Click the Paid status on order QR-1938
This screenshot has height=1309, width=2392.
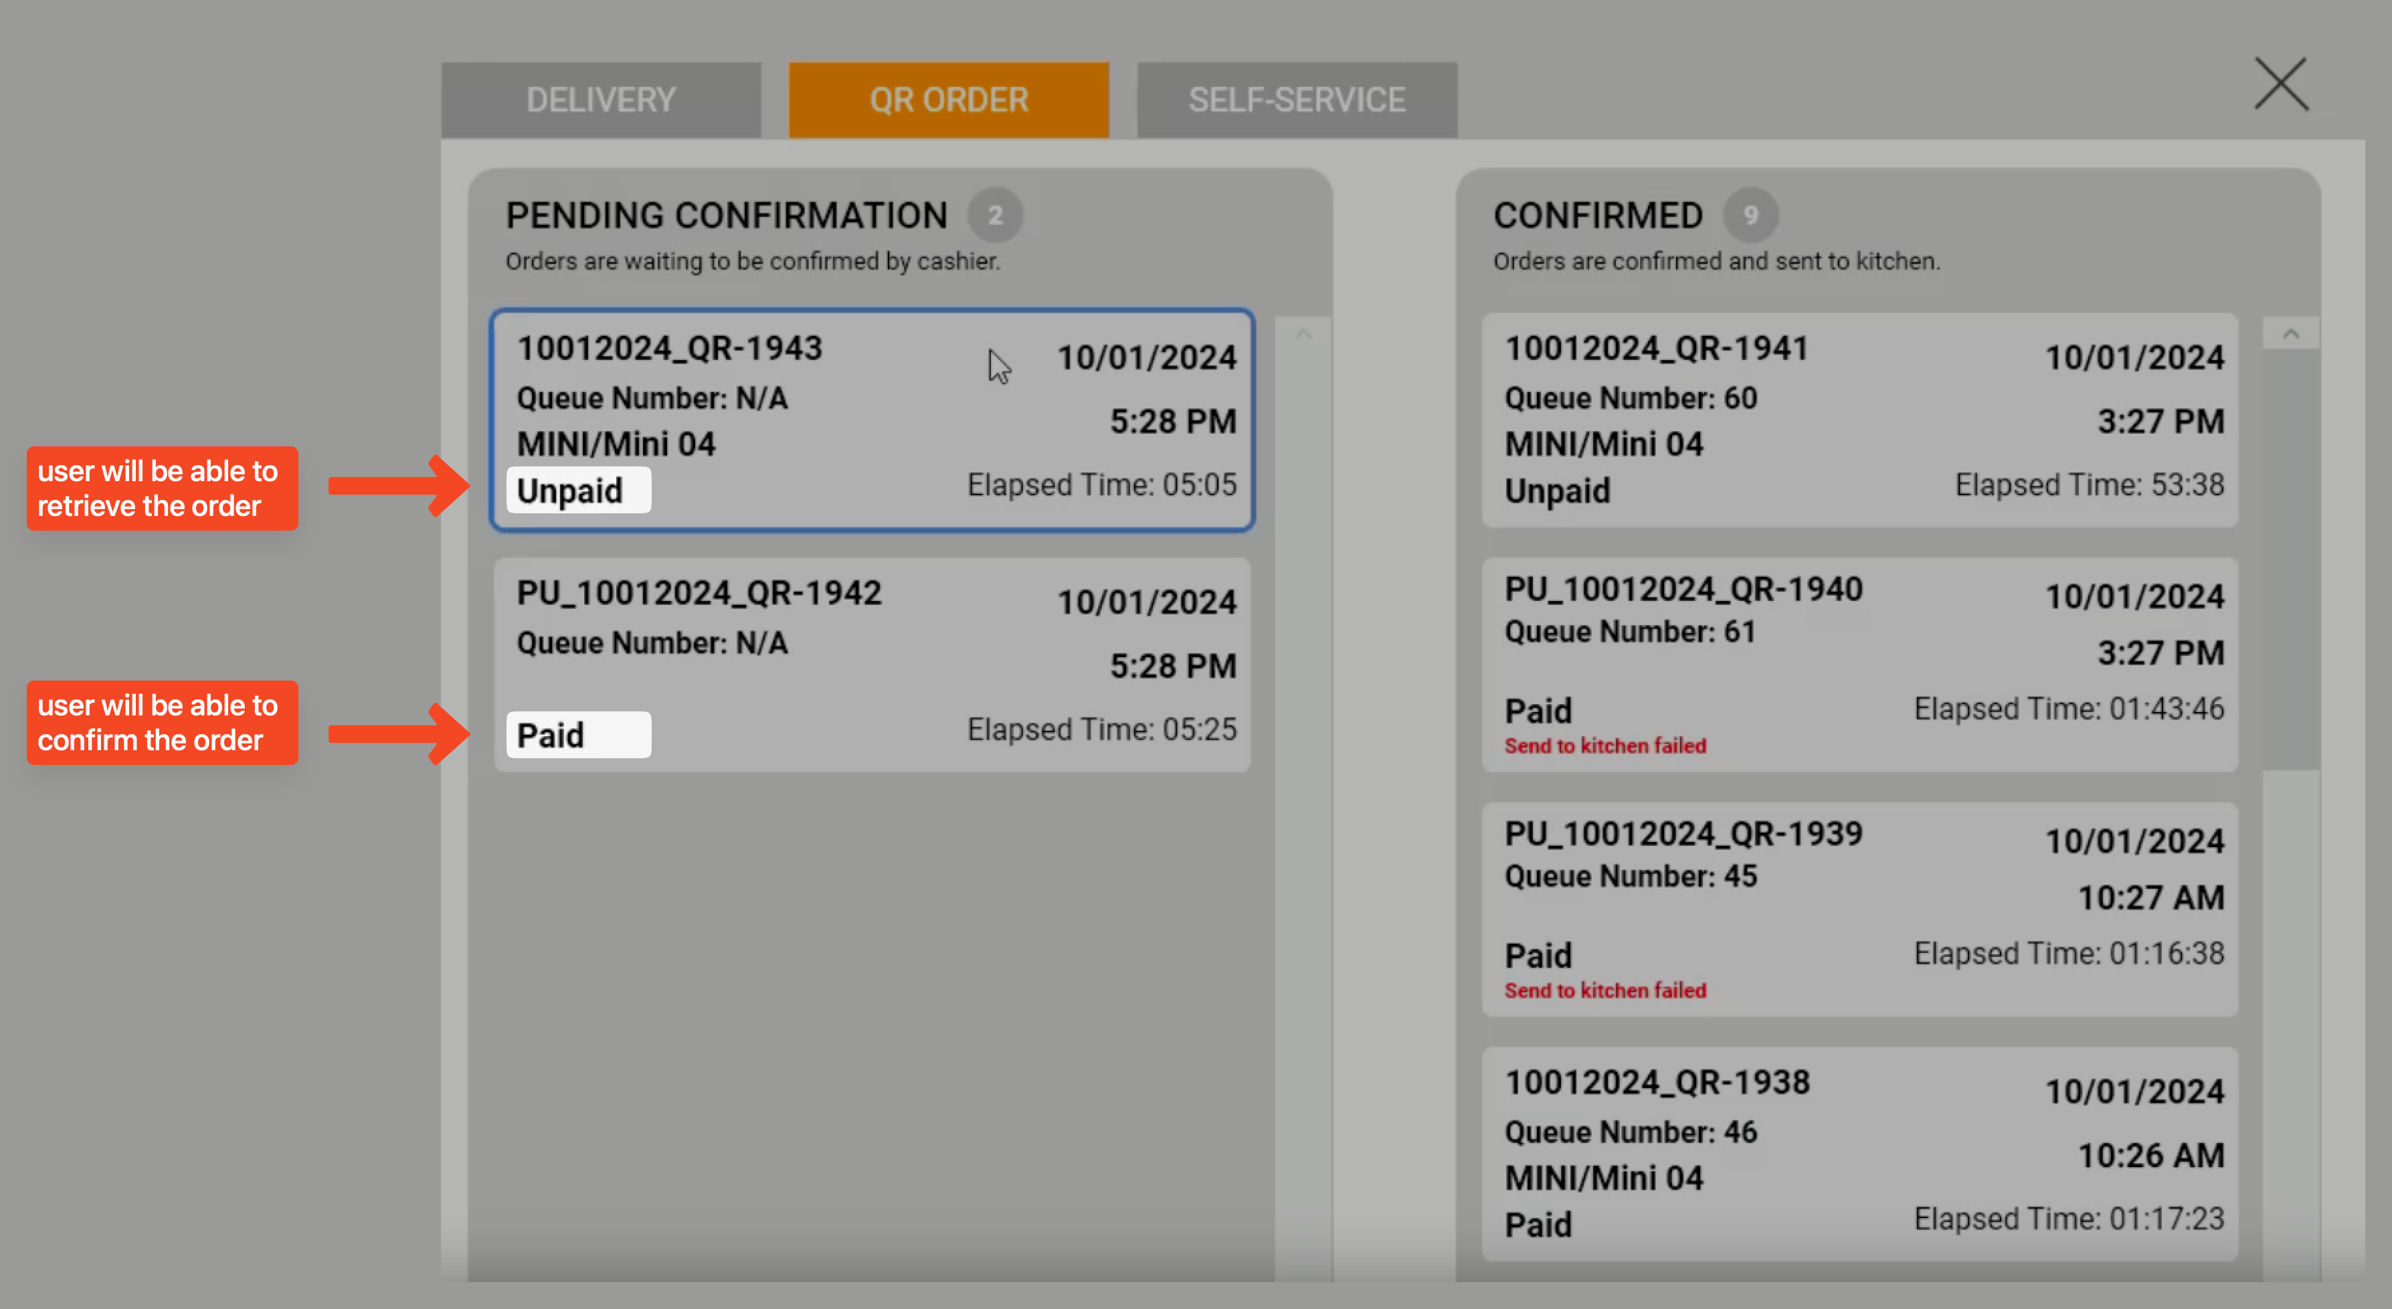(x=1538, y=1225)
